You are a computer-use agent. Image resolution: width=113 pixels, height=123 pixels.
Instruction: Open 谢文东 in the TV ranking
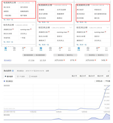(x=97, y=18)
